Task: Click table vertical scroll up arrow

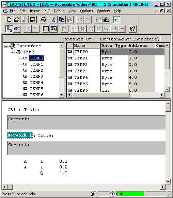Action: click(x=167, y=46)
